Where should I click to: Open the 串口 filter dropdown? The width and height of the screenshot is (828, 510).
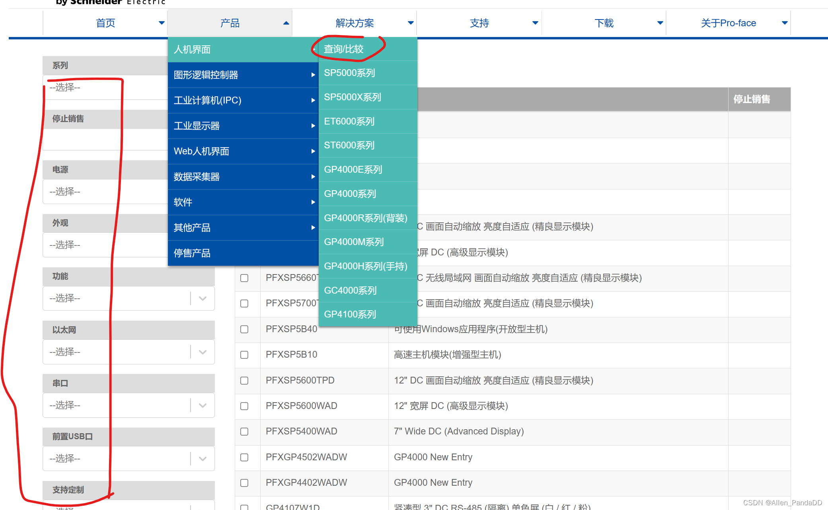(x=129, y=405)
